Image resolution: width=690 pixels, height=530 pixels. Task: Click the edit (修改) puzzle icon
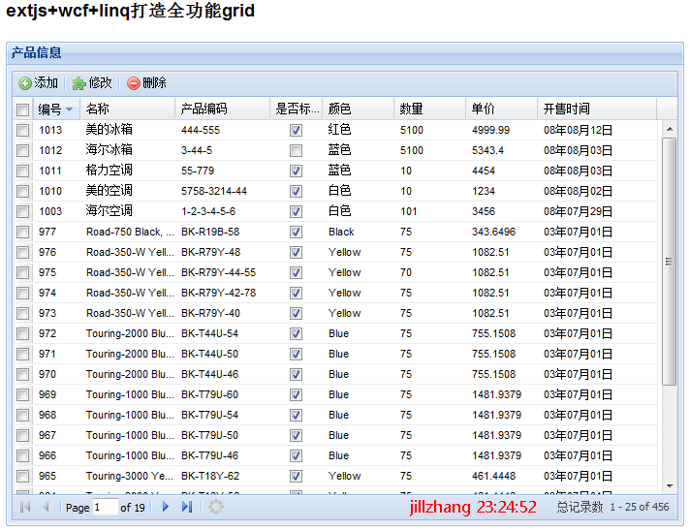pyautogui.click(x=78, y=83)
